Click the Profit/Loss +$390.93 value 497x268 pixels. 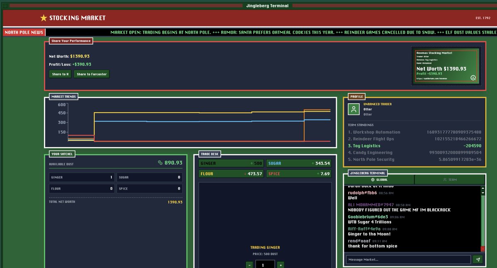click(x=82, y=64)
